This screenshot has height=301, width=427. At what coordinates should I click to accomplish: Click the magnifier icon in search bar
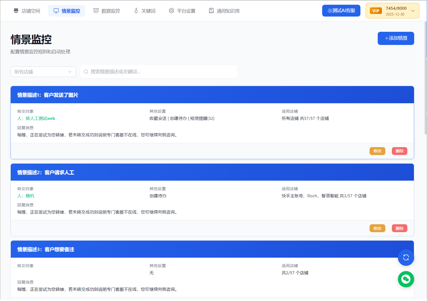[86, 71]
